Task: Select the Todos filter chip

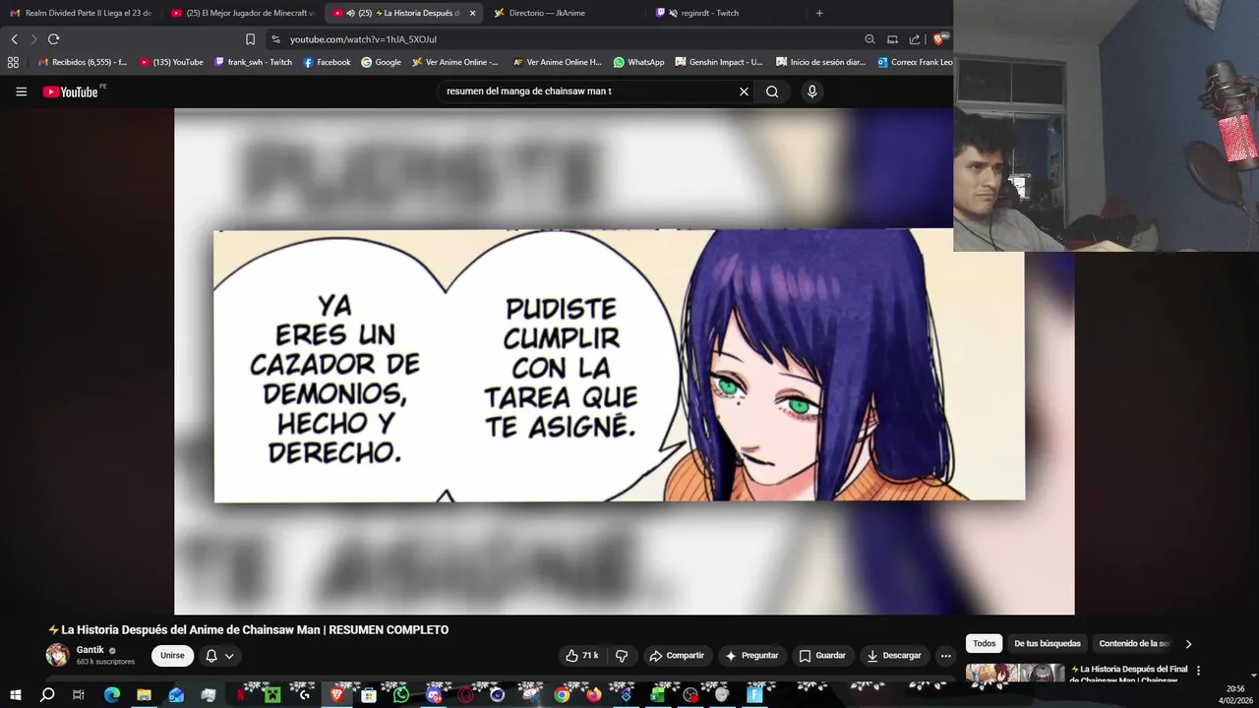Action: point(984,644)
